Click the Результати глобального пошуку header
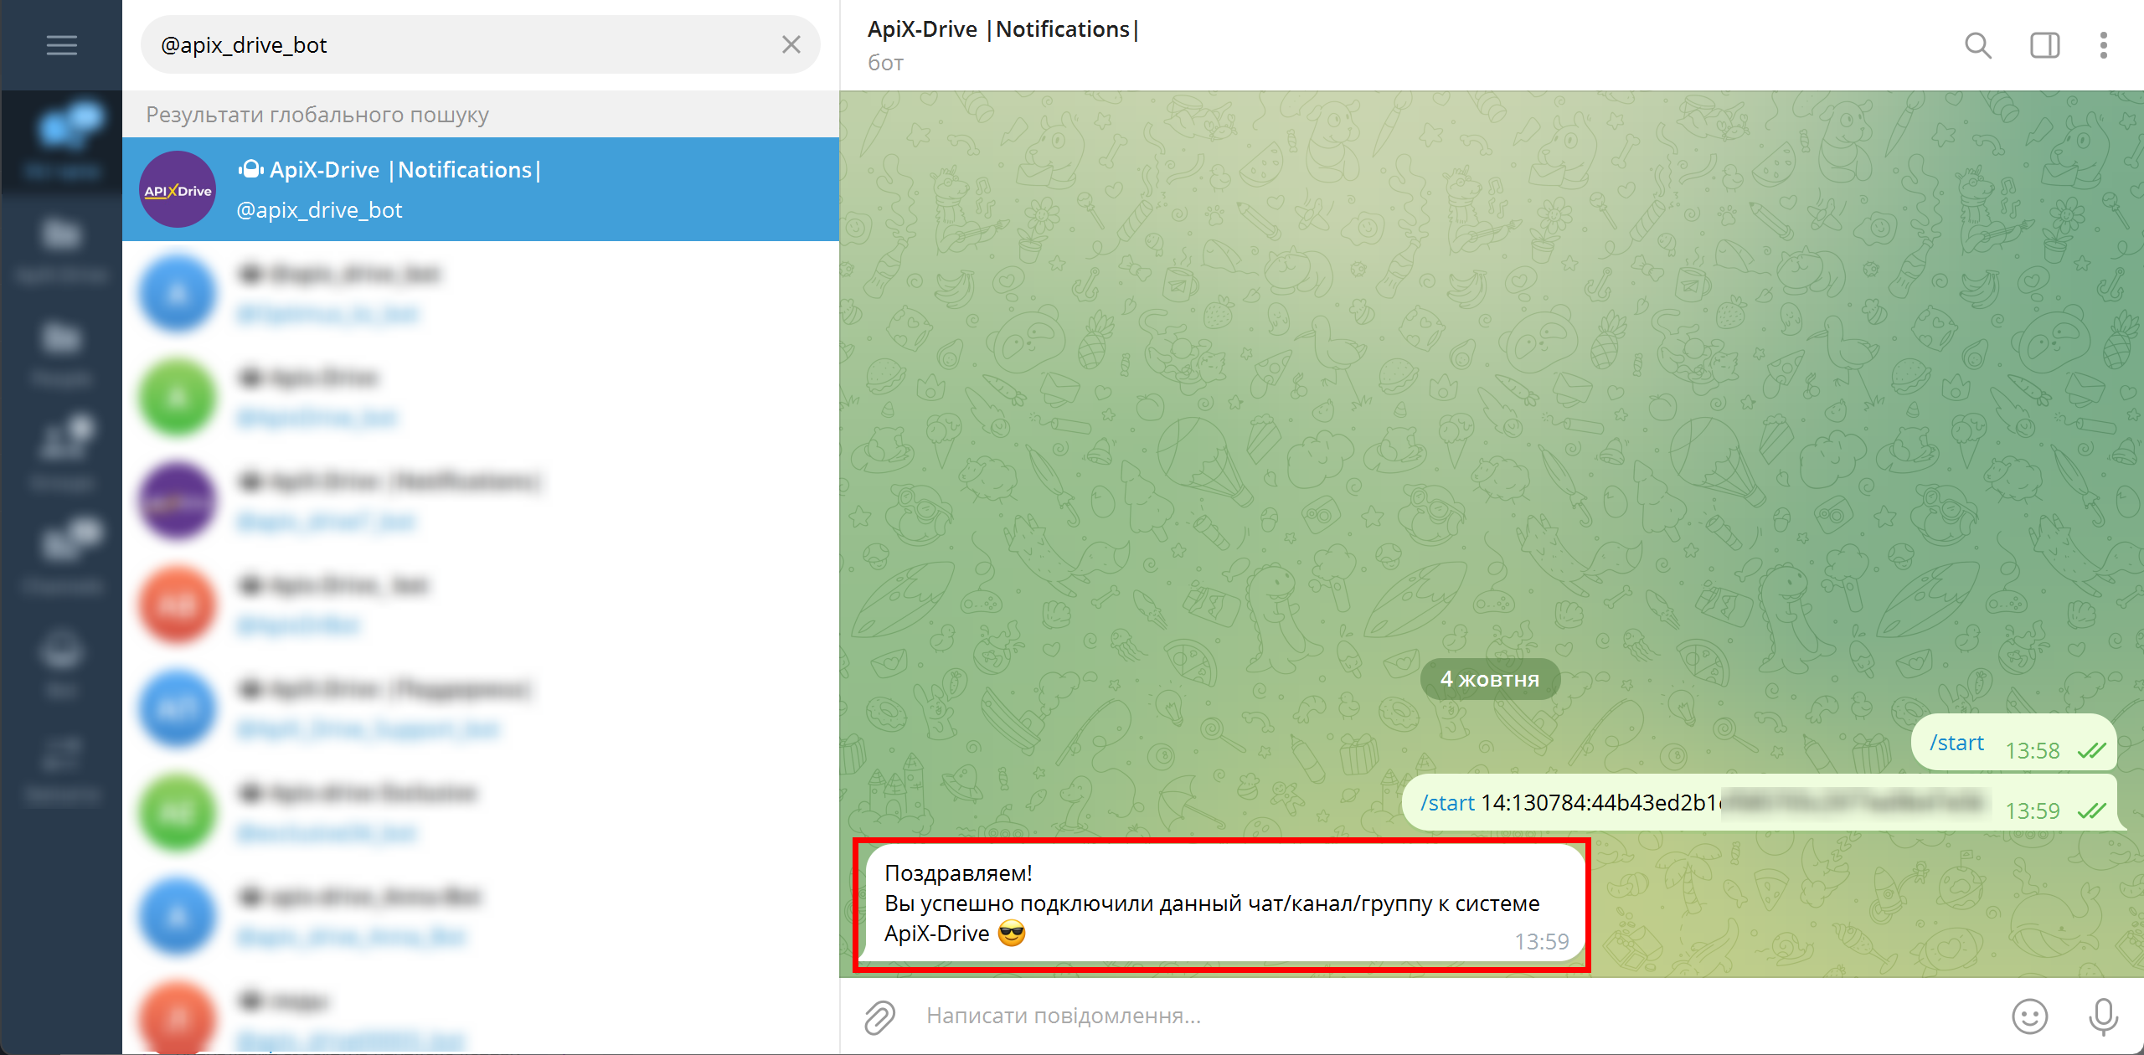The width and height of the screenshot is (2144, 1055). [x=317, y=115]
